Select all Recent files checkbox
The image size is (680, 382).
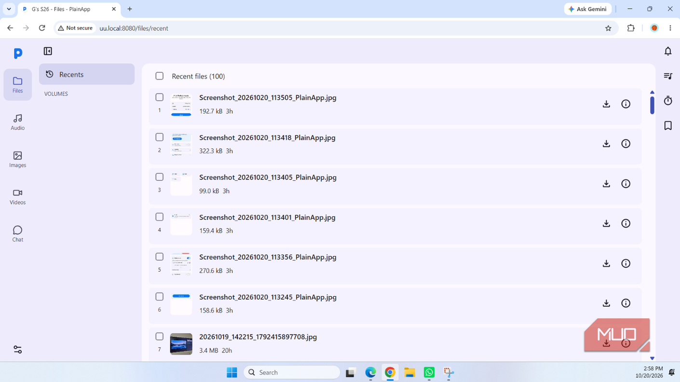(160, 76)
